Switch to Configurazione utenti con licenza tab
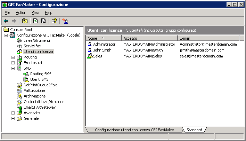Viewport: 246px width, 141px height. (134, 130)
